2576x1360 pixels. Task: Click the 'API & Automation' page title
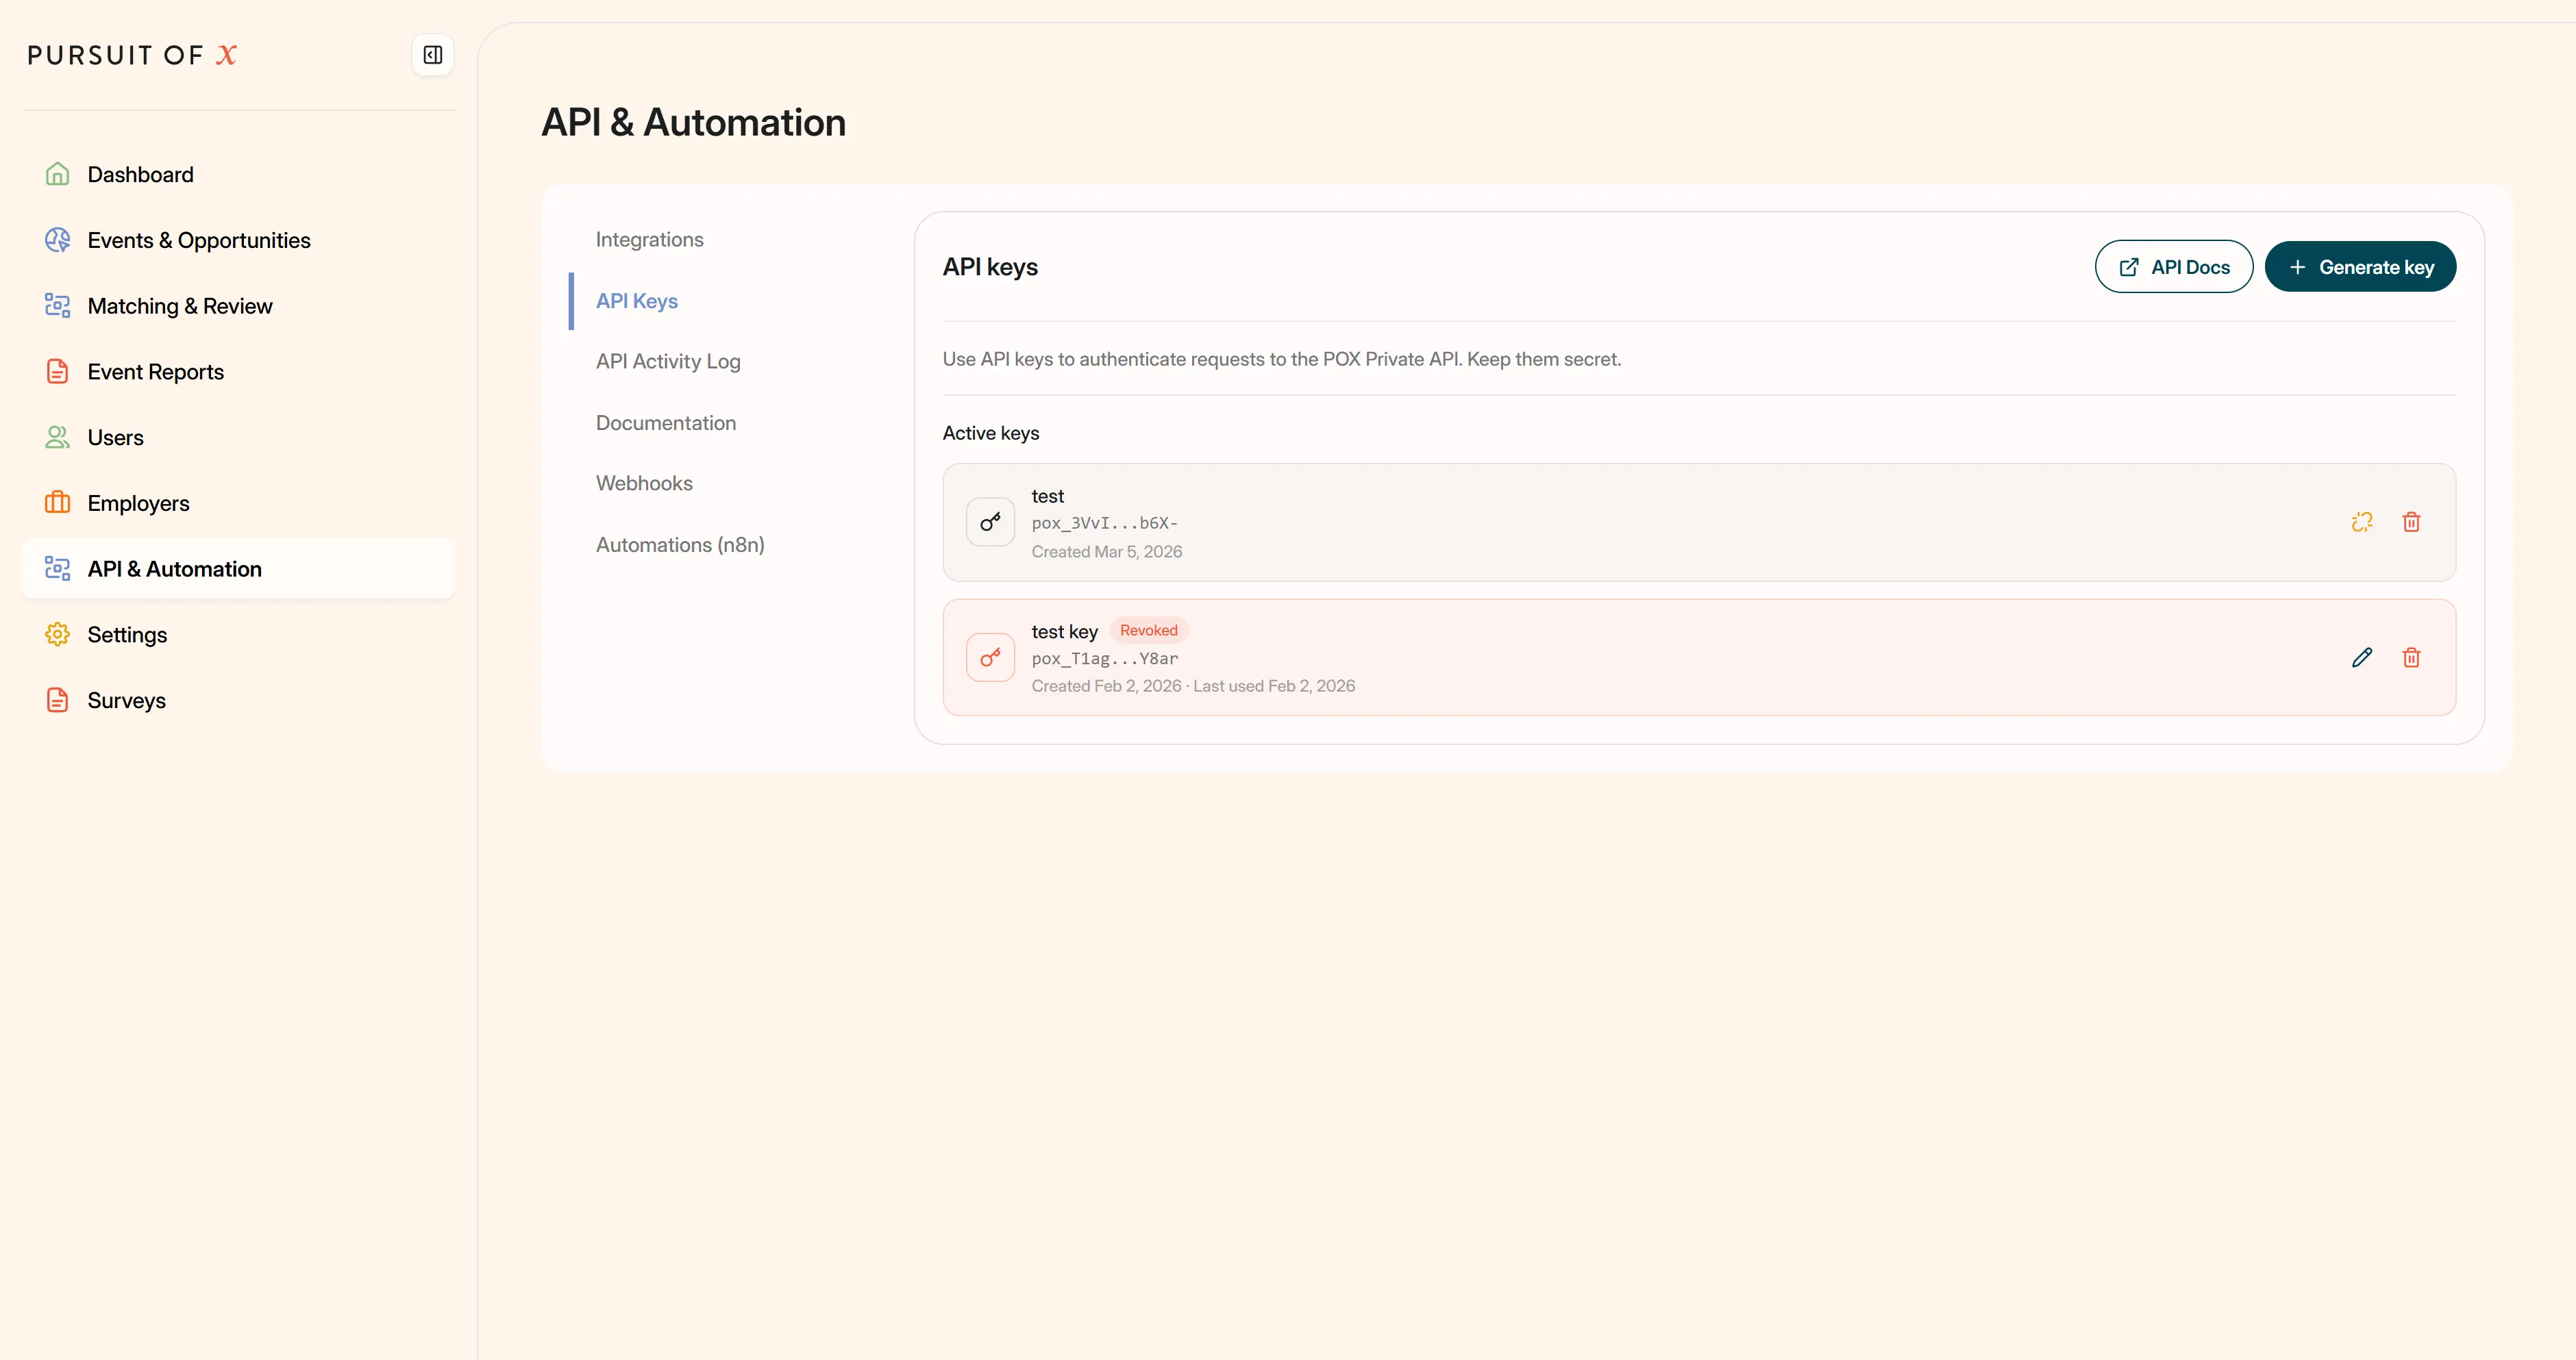point(693,123)
